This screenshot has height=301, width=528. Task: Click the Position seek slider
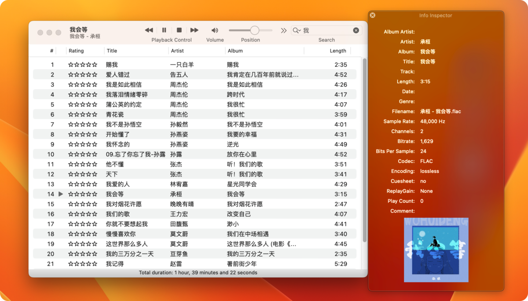(250, 30)
